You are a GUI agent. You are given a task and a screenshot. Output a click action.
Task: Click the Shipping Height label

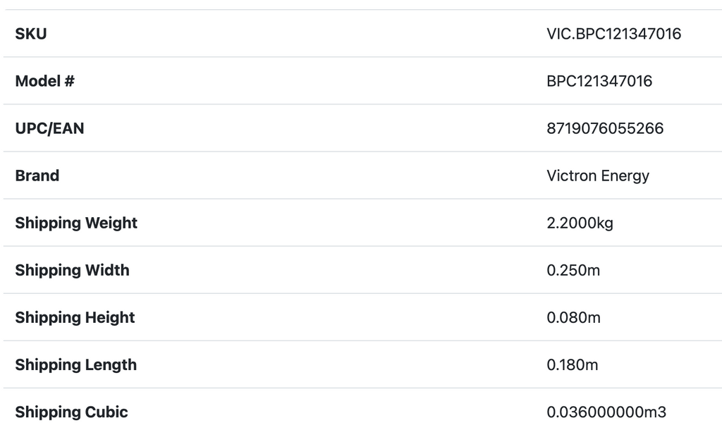point(75,317)
